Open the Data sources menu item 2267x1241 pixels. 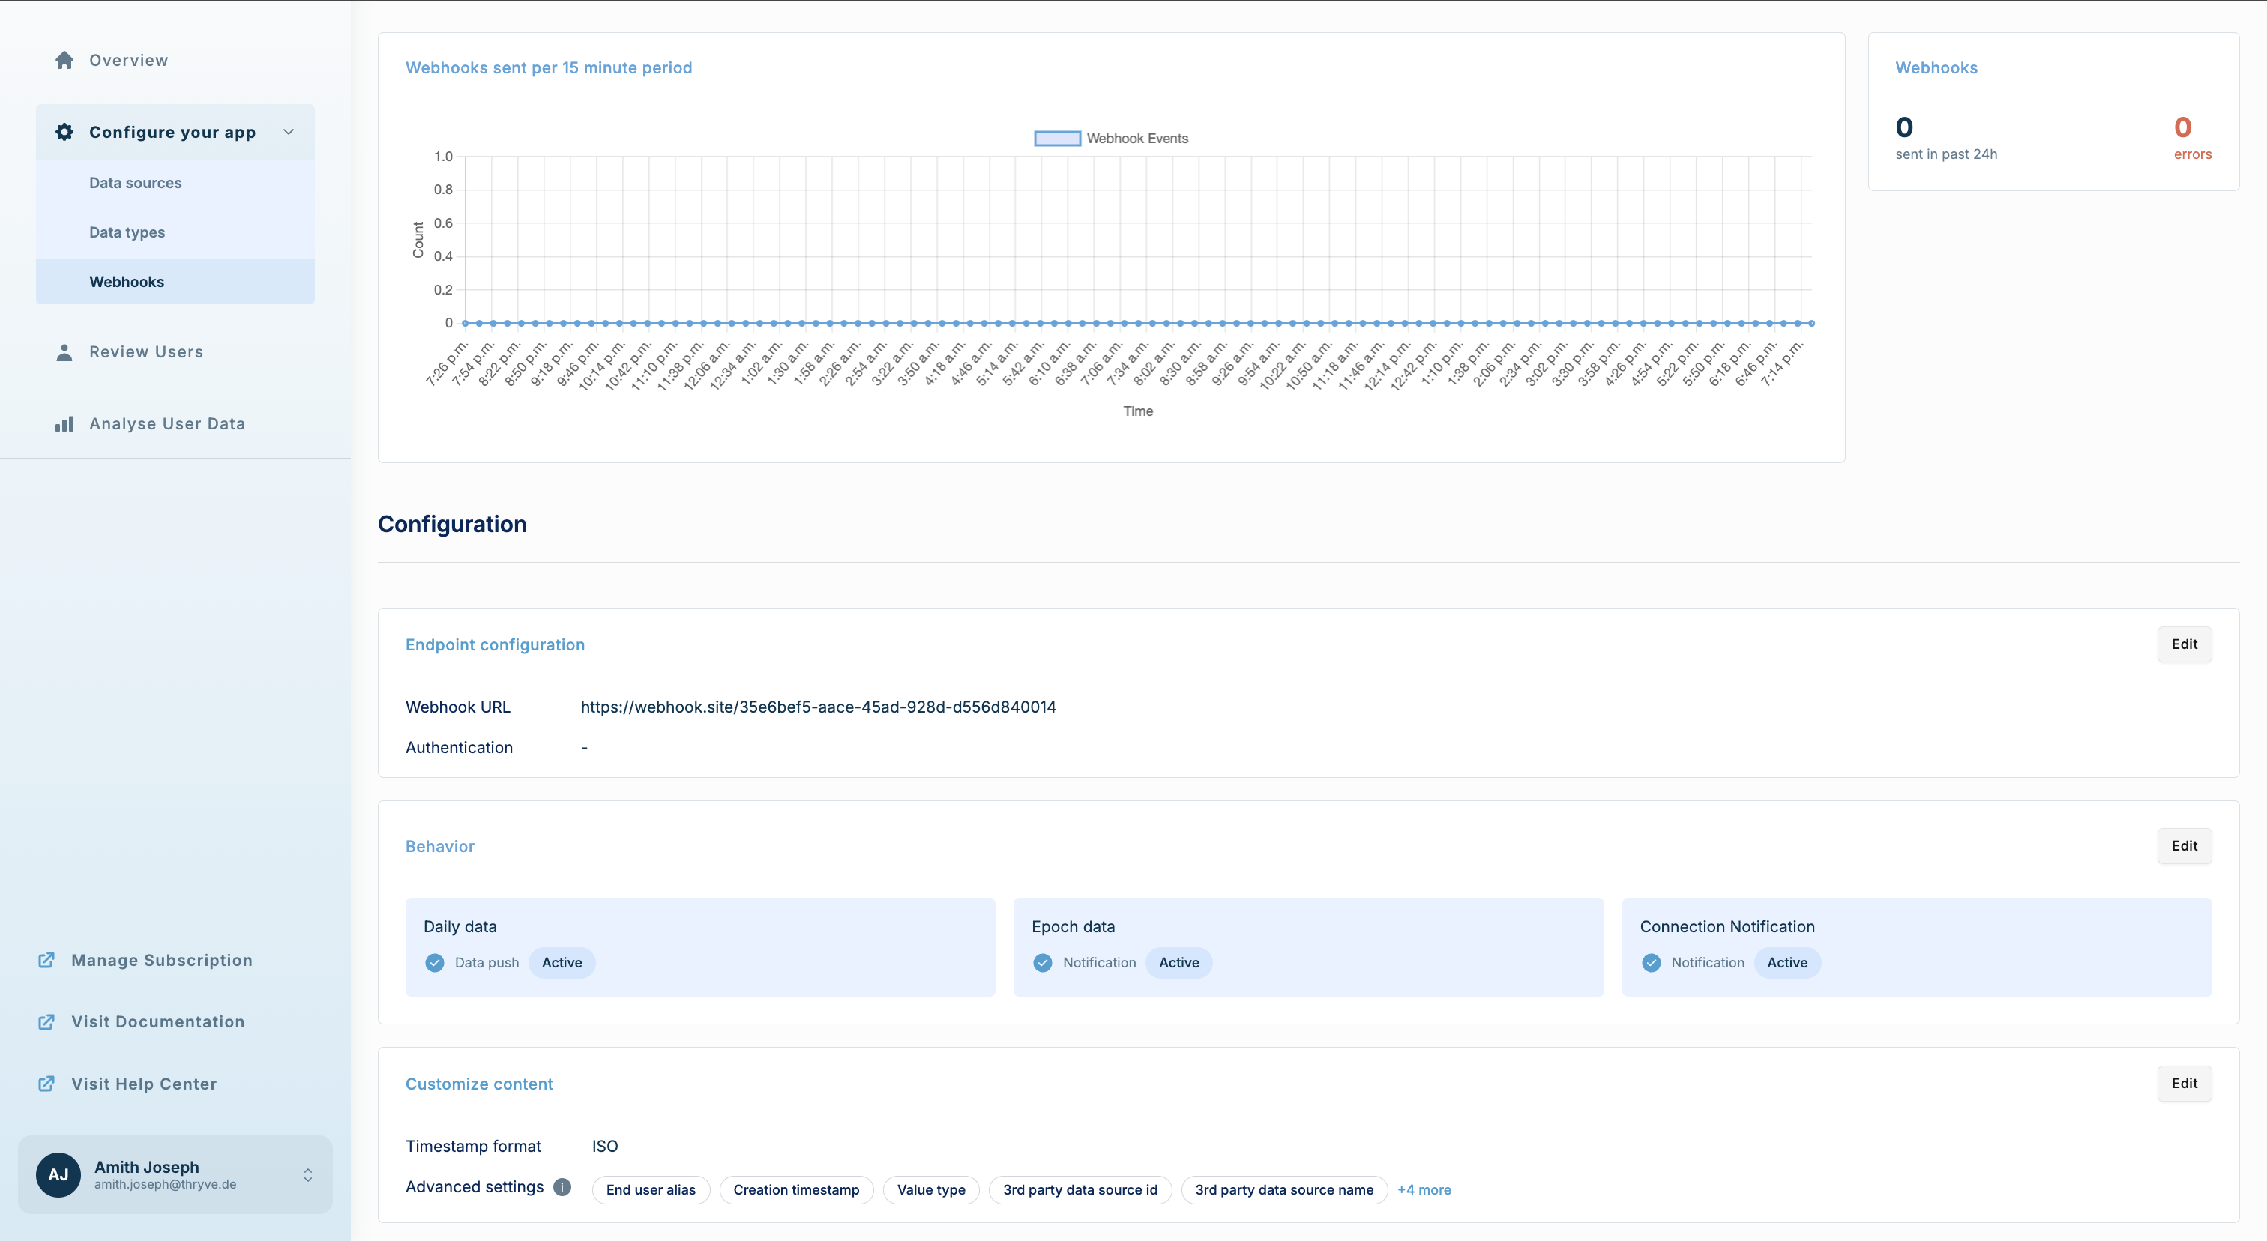136,183
